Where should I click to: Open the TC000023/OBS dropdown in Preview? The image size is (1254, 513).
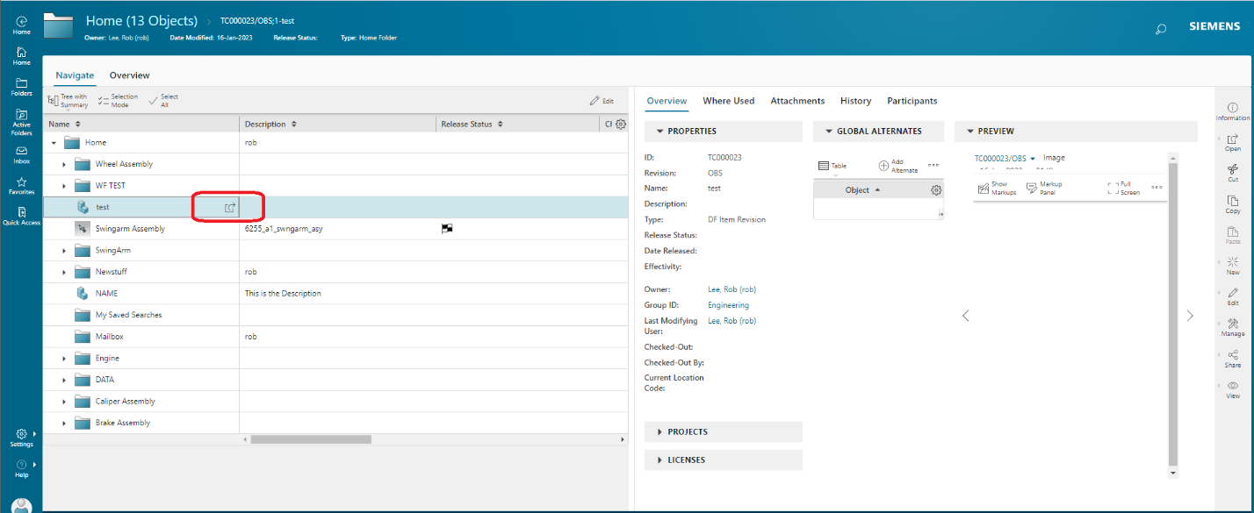click(1032, 157)
